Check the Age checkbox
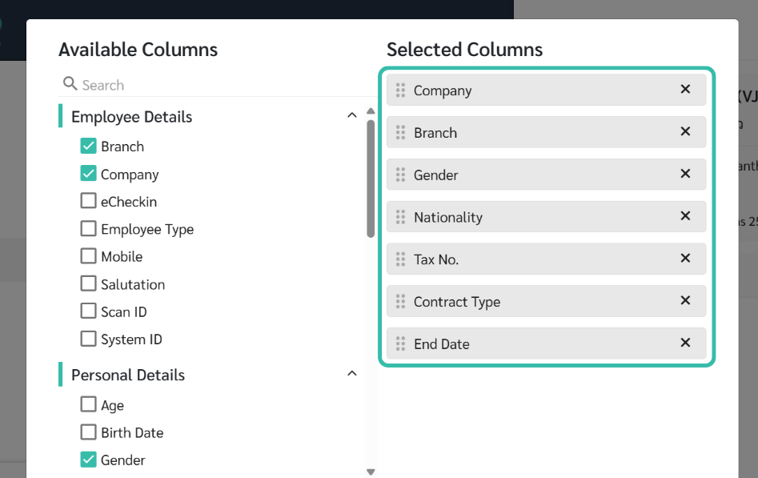The width and height of the screenshot is (758, 478). click(88, 404)
